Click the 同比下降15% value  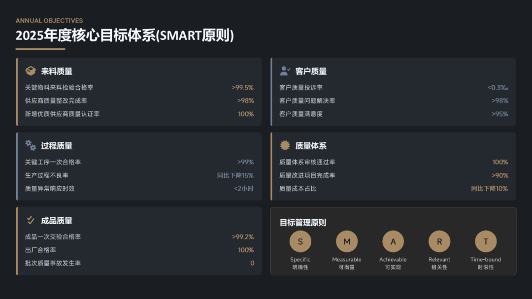tap(235, 175)
